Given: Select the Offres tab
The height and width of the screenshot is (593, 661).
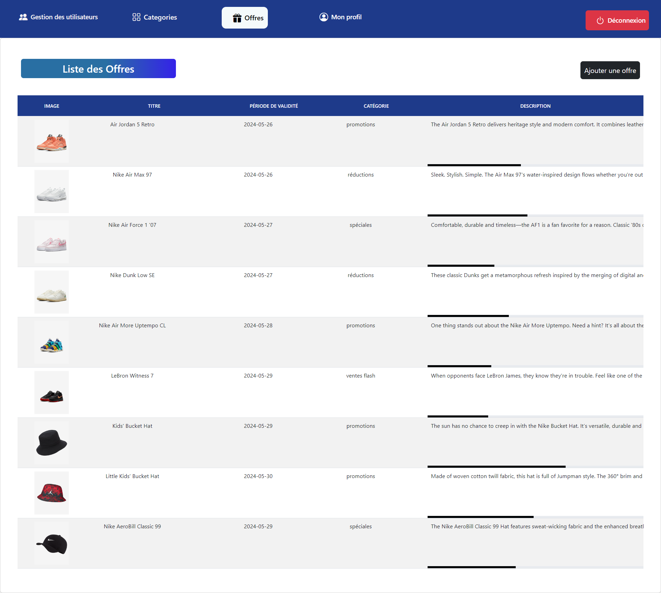Looking at the screenshot, I should (x=245, y=18).
